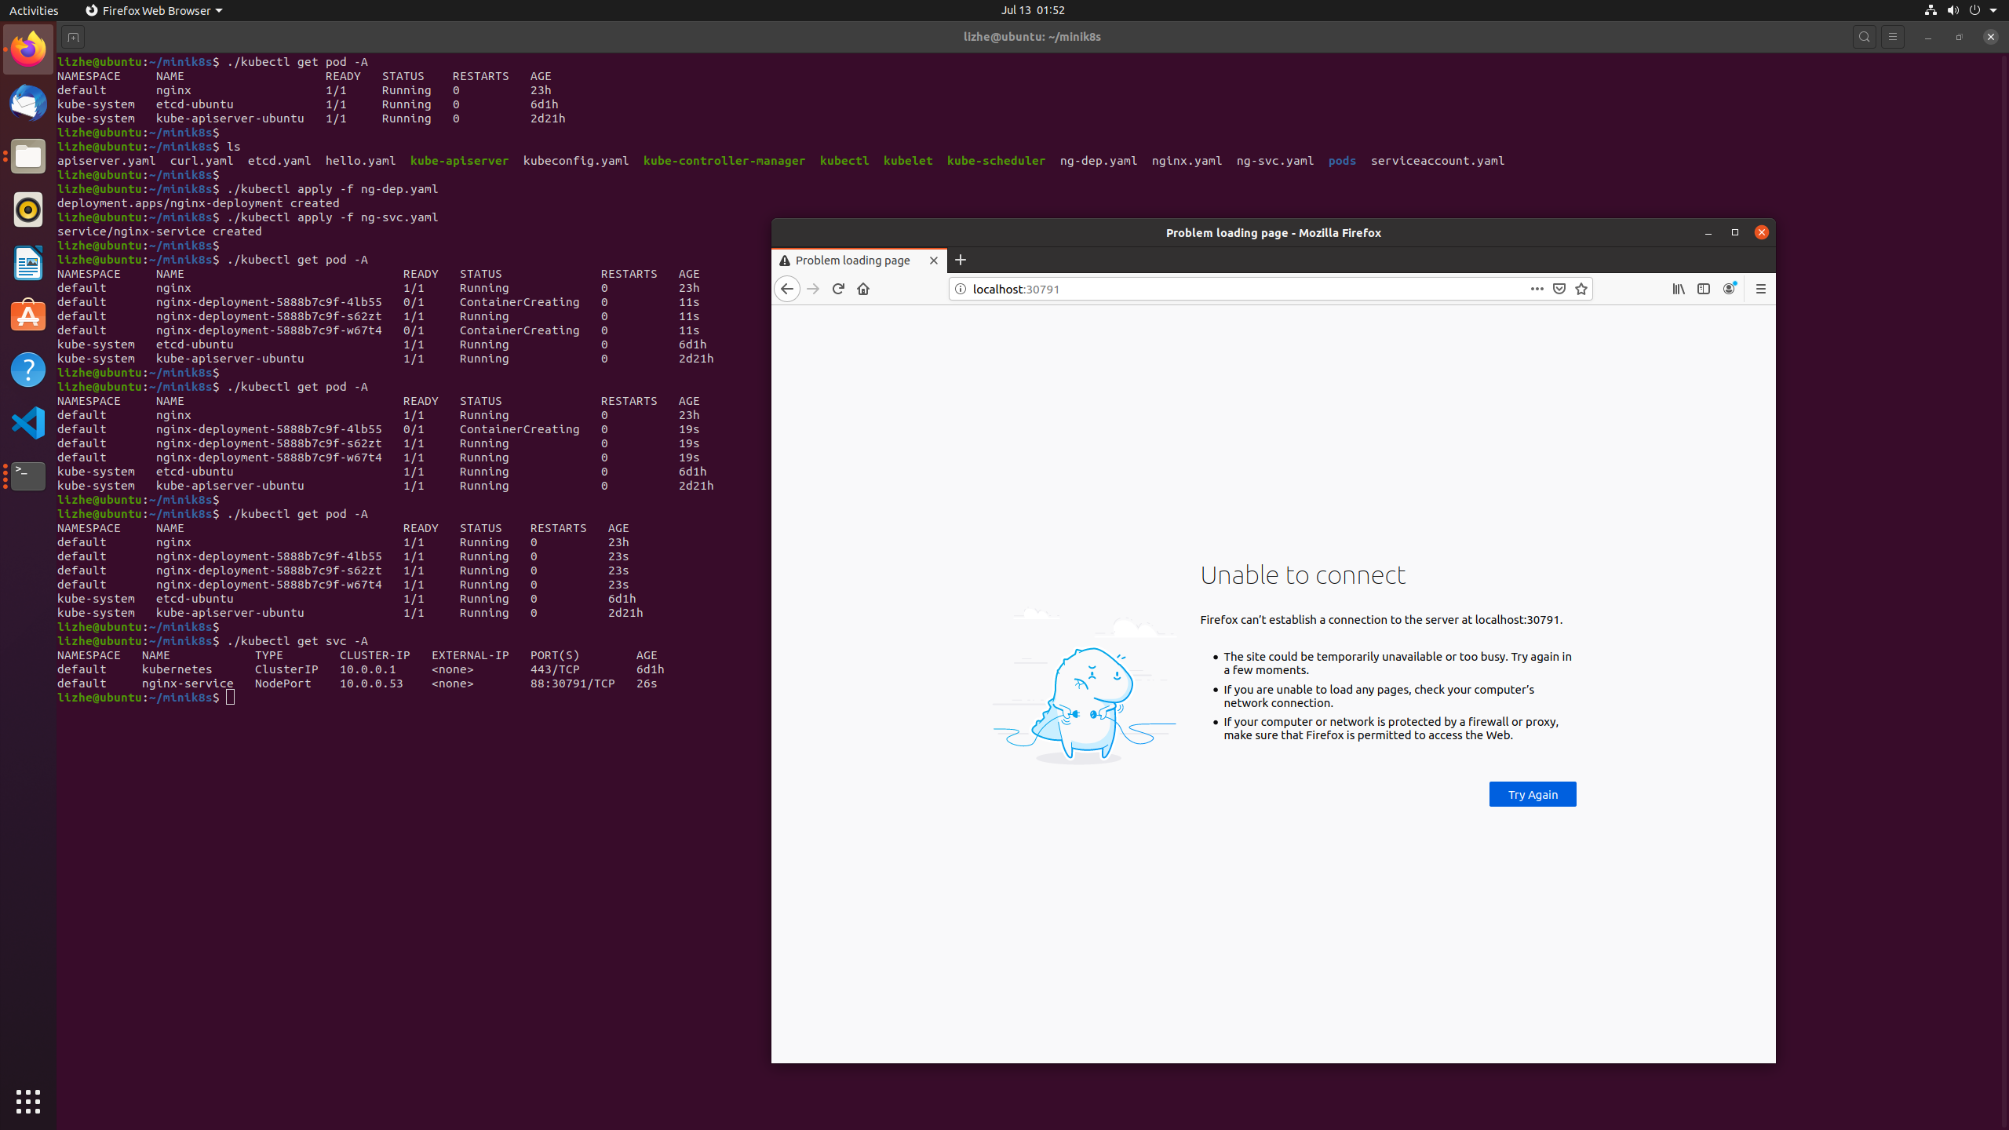The height and width of the screenshot is (1130, 2009).
Task: Click 'service/nginx-service created' line
Action: (159, 231)
